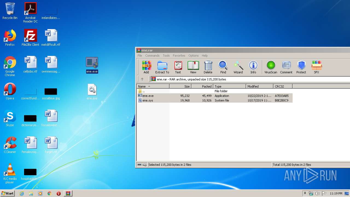Open the File menu in WinRAR
The height and width of the screenshot is (197, 350).
140,56
